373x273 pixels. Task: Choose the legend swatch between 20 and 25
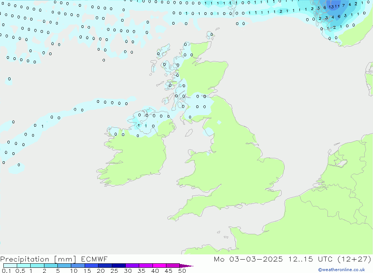(x=105, y=266)
